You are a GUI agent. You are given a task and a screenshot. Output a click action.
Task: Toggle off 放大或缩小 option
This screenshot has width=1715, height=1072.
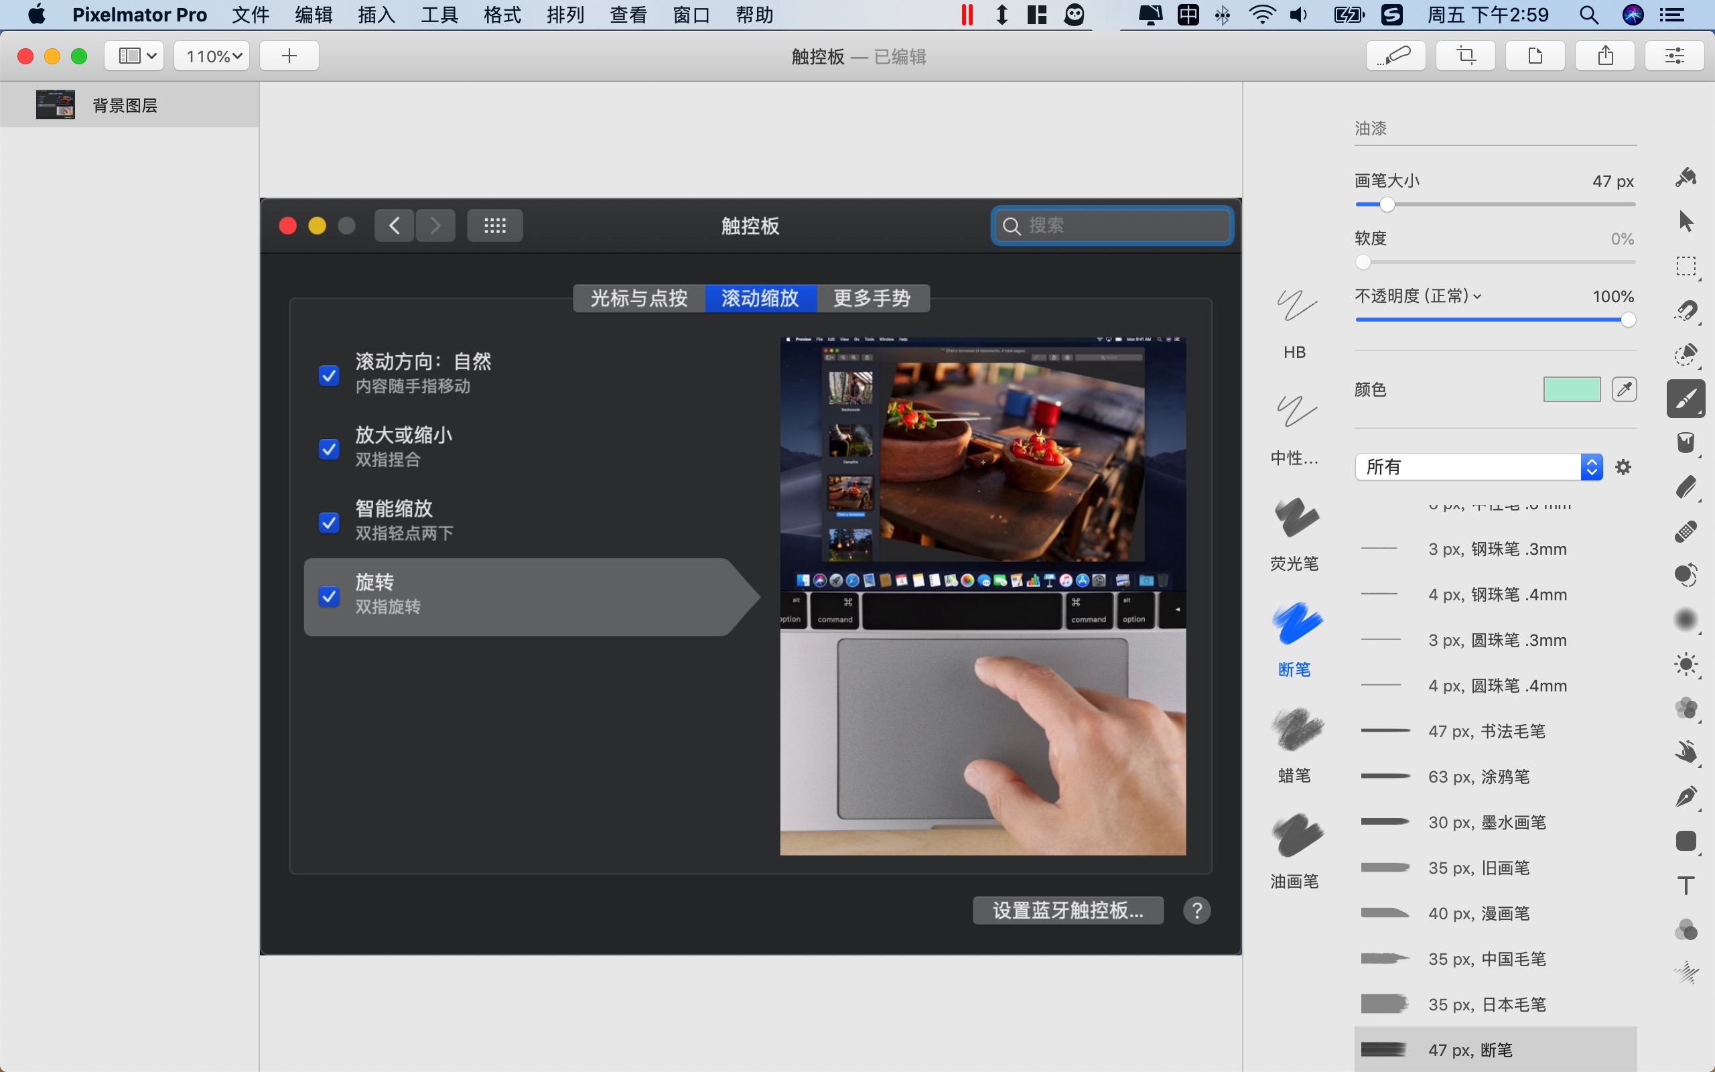click(328, 449)
